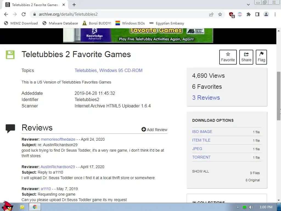Go forward with the forward arrow

coord(15,14)
